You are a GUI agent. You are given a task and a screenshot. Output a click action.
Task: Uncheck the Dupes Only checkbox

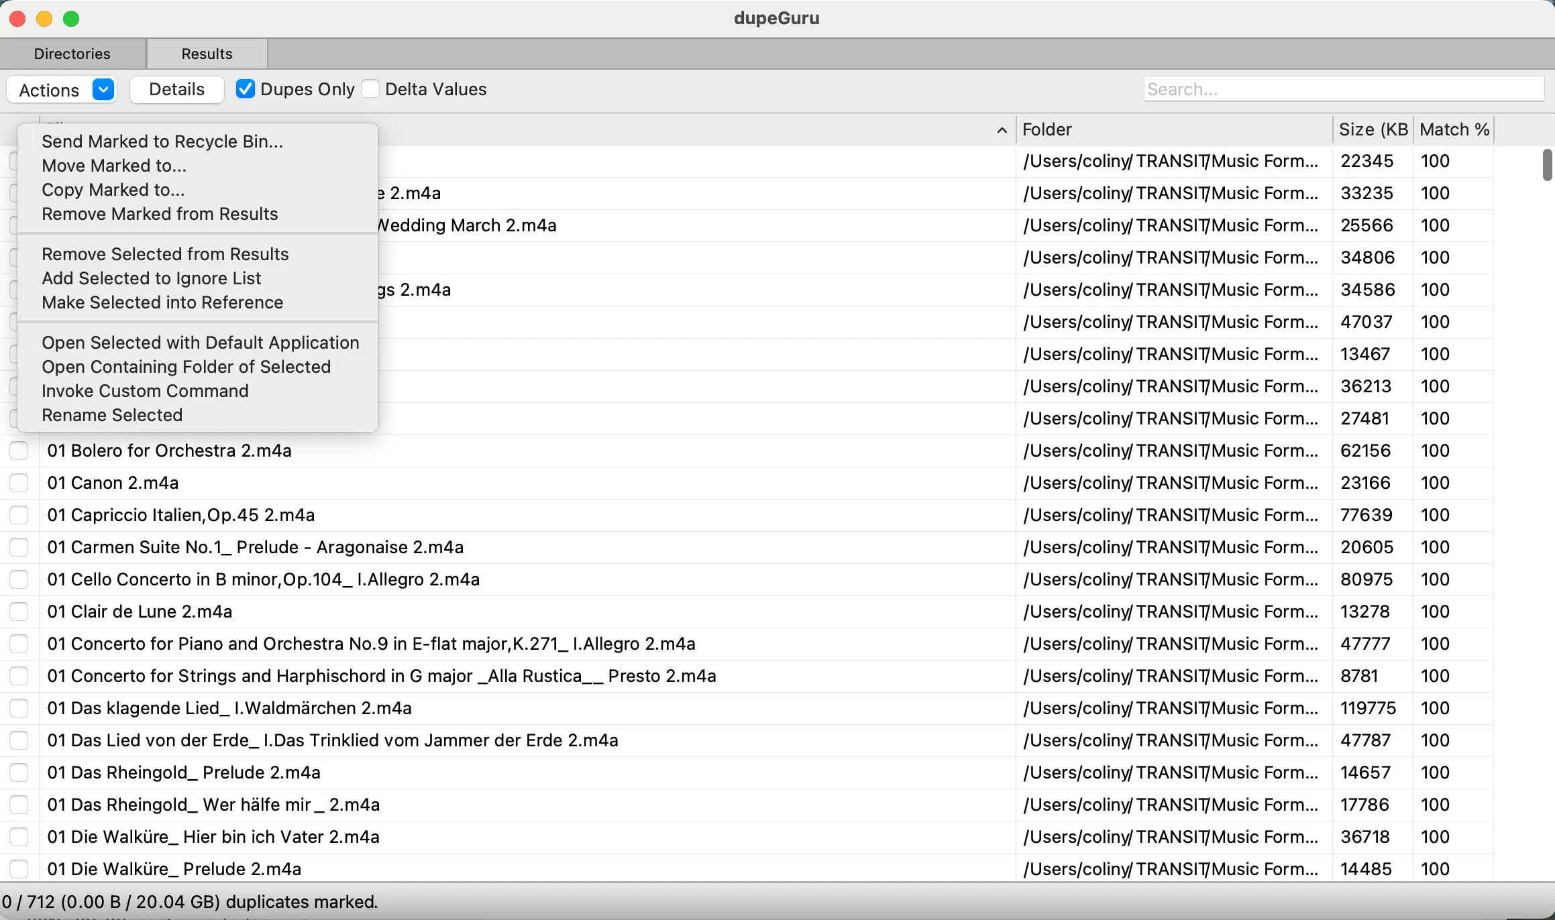coord(246,89)
